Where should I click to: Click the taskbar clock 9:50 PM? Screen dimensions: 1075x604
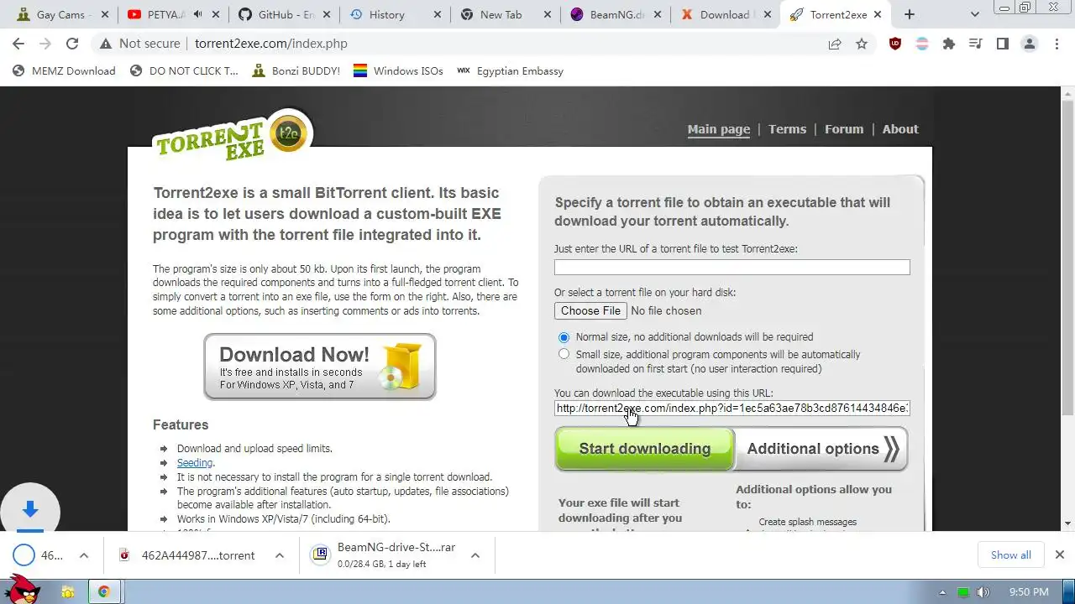coord(1029,592)
